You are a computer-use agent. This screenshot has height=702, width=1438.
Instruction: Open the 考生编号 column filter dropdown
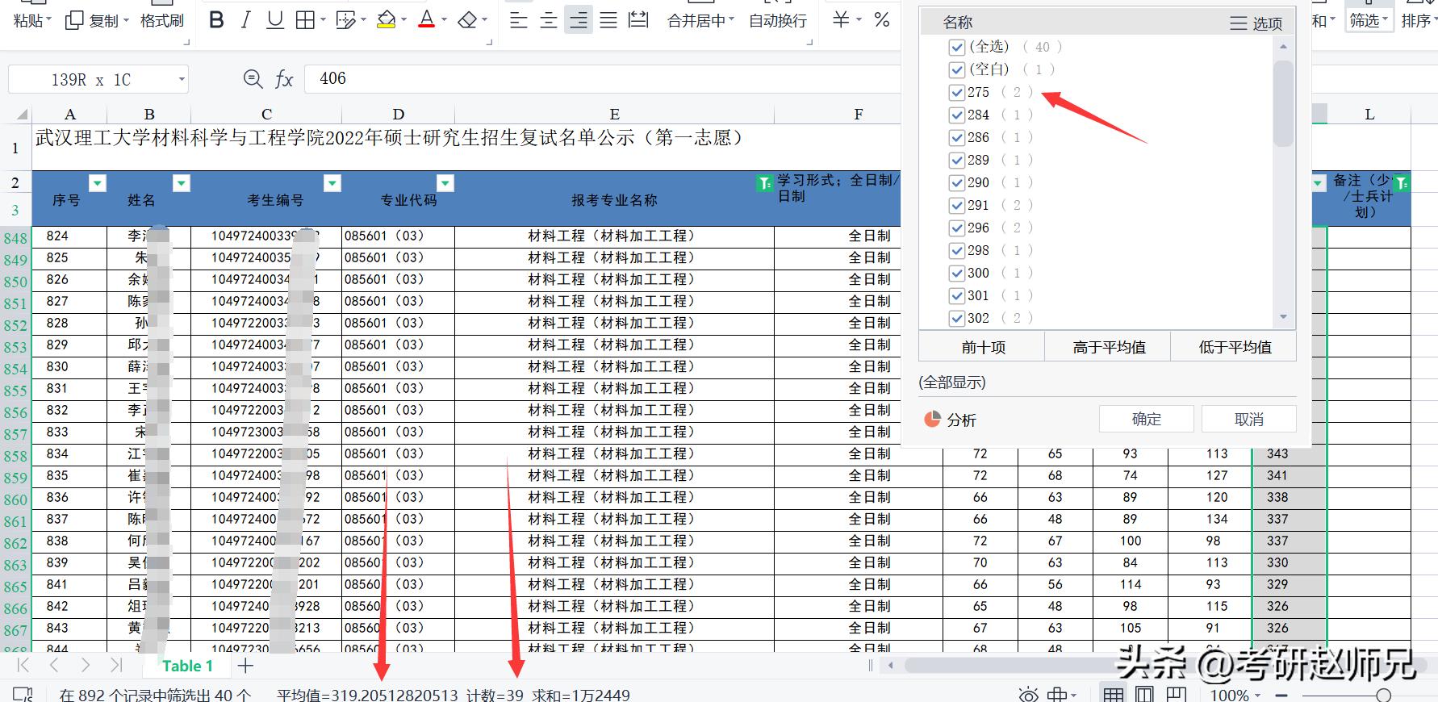(332, 183)
